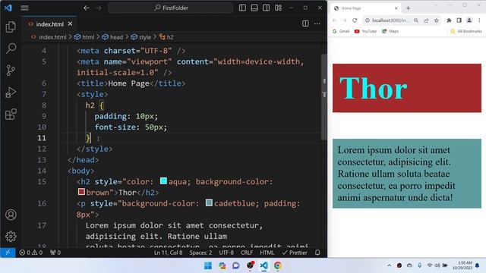Open the Chrome three-dot menu
This screenshot has height=273, width=486.
[x=479, y=20]
